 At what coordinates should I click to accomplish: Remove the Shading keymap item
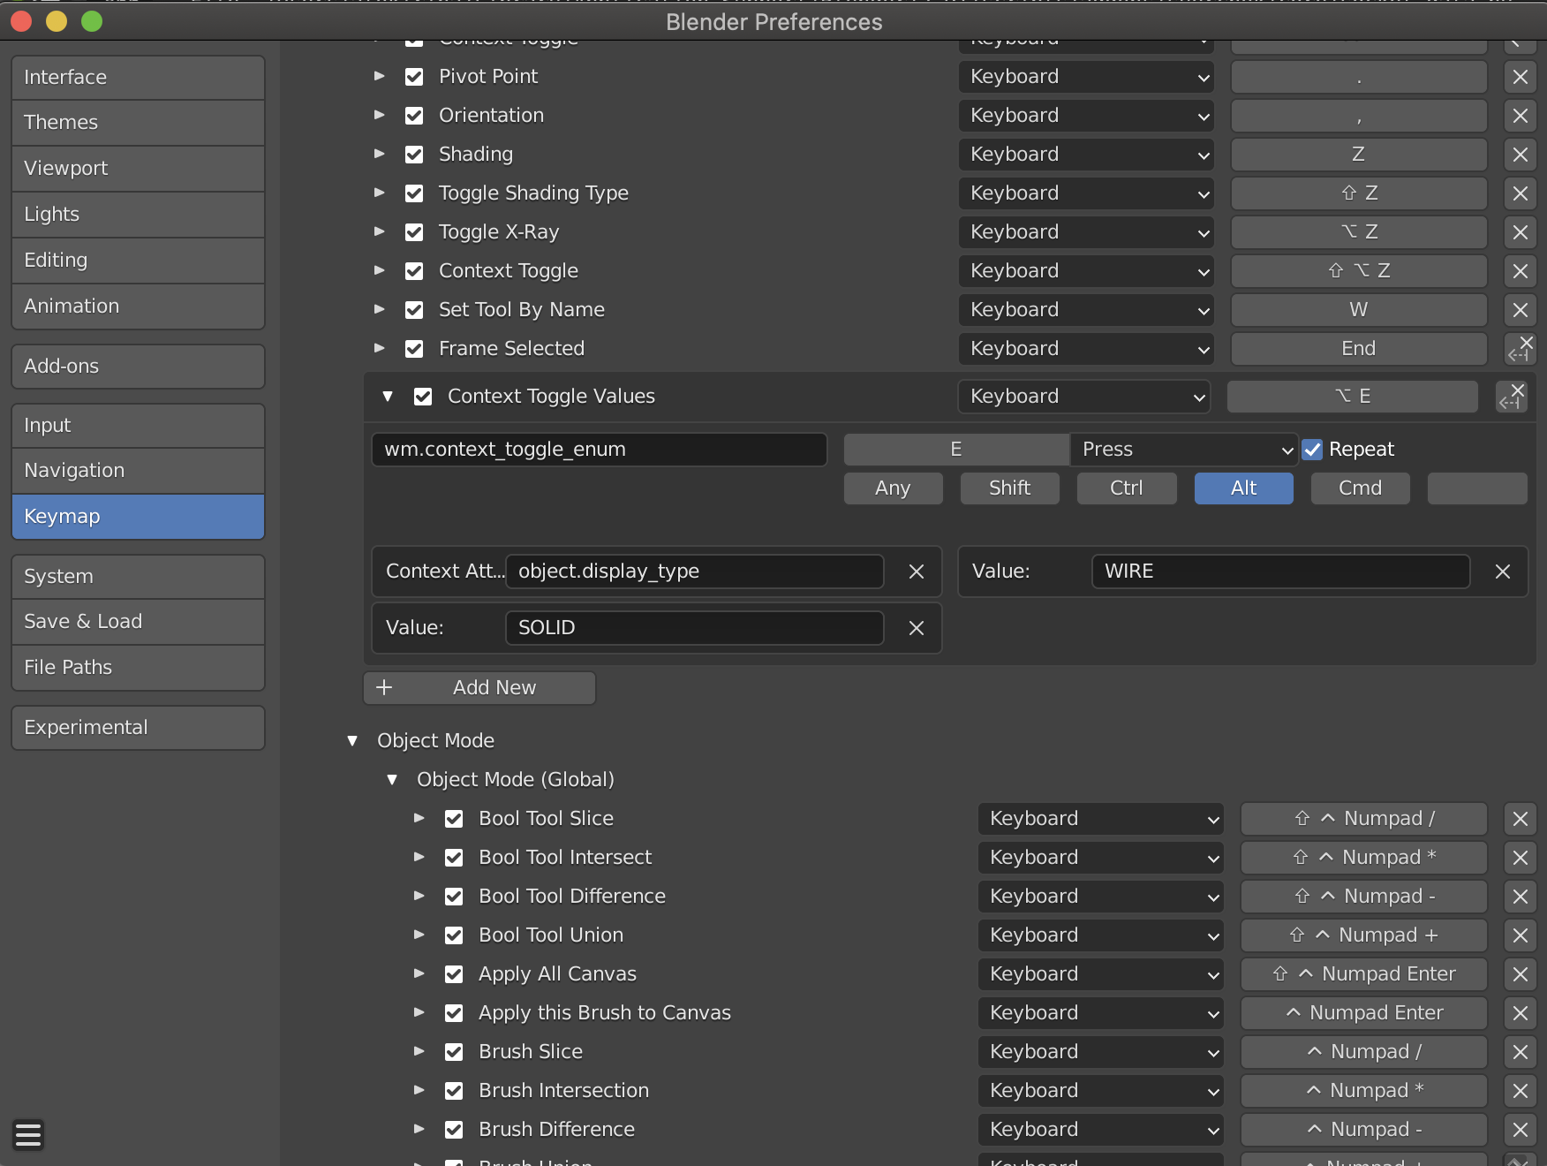pos(1520,155)
